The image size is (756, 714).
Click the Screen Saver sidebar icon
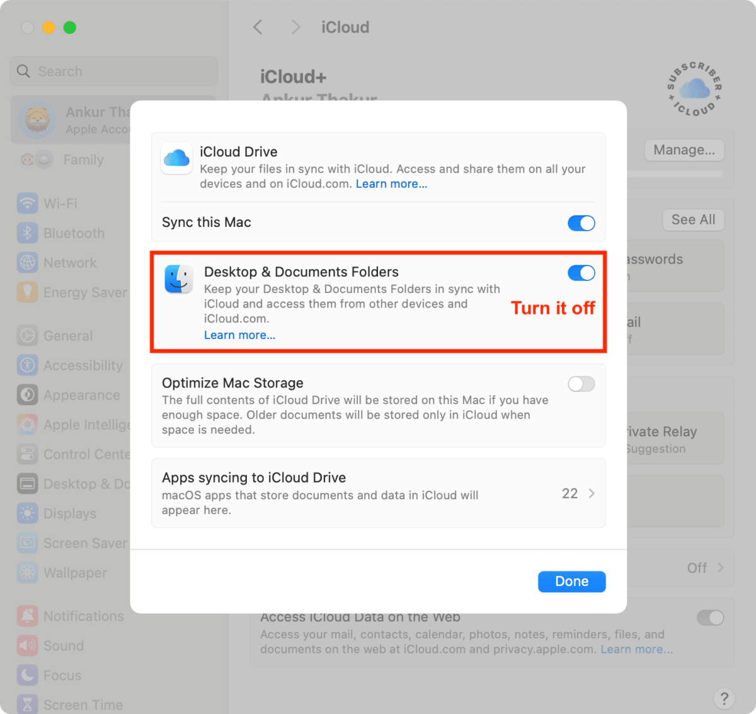pyautogui.click(x=28, y=543)
